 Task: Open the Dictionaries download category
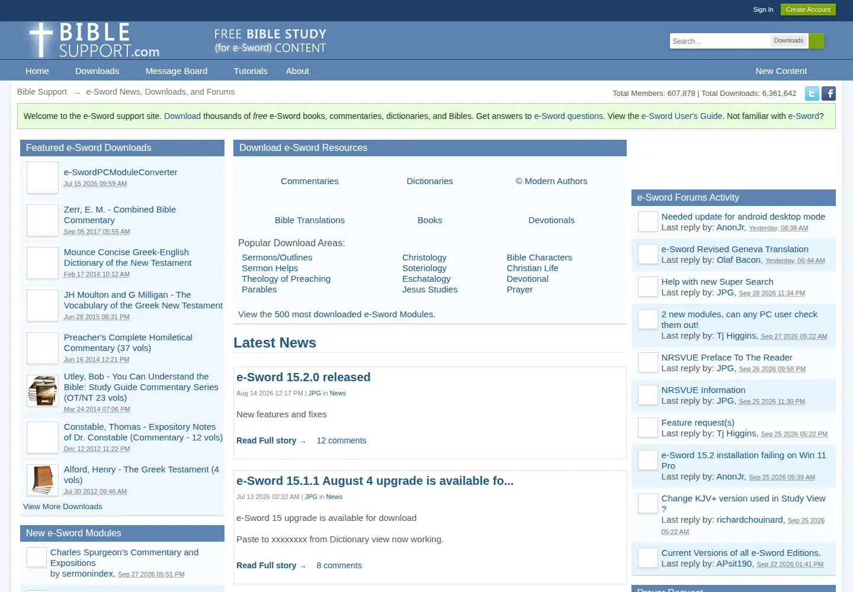tap(430, 181)
